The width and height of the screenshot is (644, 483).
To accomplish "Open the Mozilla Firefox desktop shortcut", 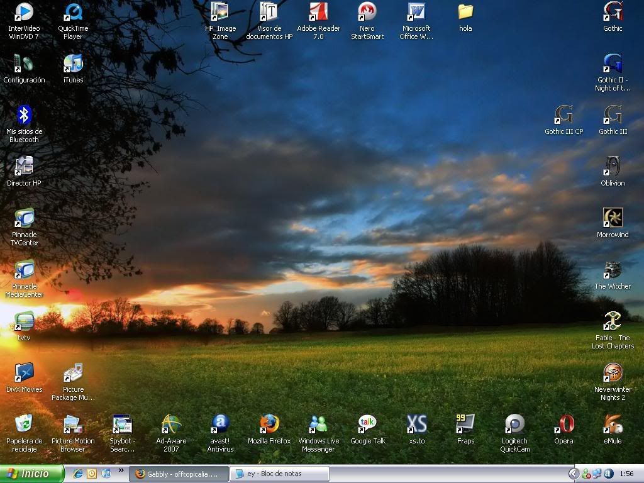I will pyautogui.click(x=269, y=425).
